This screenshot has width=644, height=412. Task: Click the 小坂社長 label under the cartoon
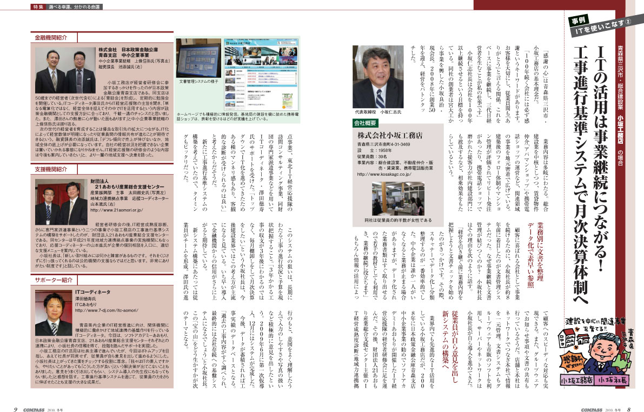coord(613,381)
